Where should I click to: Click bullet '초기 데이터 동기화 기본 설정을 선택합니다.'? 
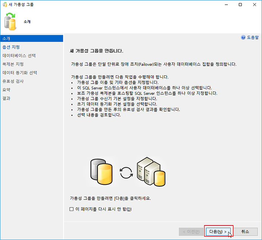(x=117, y=104)
